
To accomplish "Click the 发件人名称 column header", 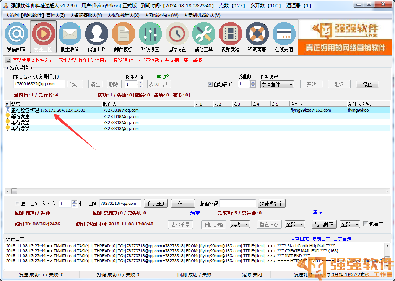I will [x=369, y=104].
